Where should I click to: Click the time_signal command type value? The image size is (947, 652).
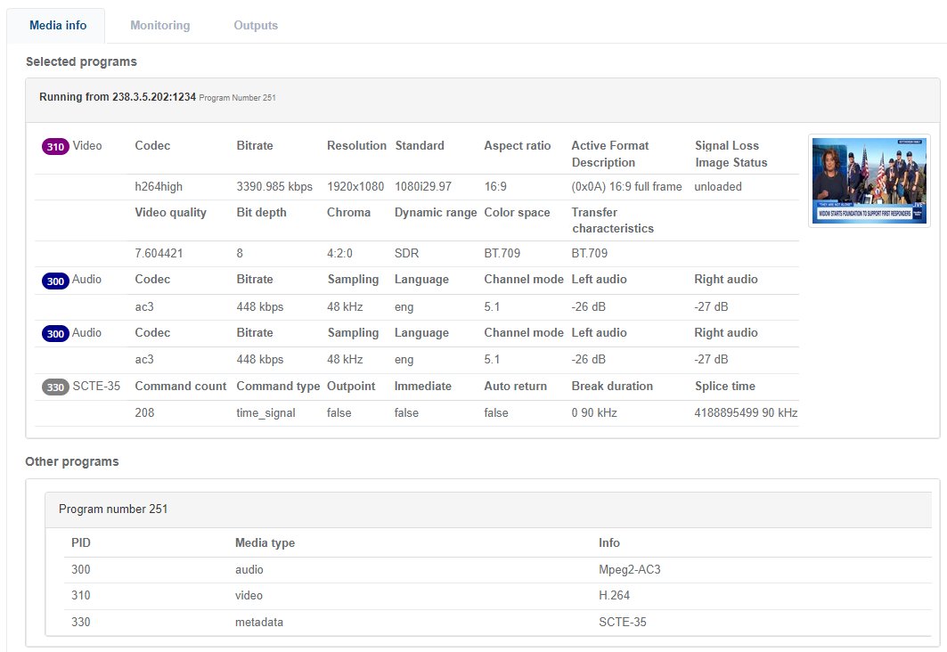pyautogui.click(x=265, y=413)
